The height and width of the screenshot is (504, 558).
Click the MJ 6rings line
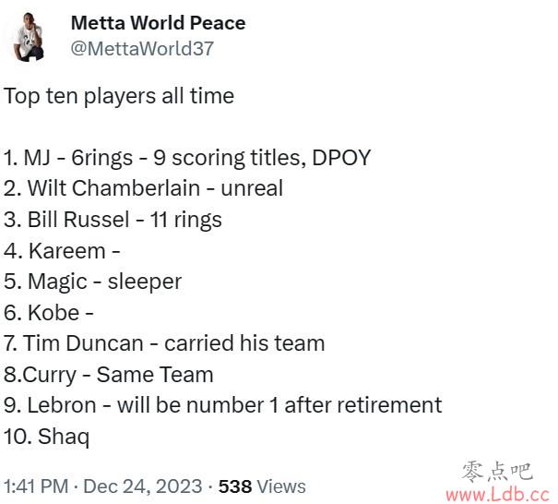[x=187, y=158]
